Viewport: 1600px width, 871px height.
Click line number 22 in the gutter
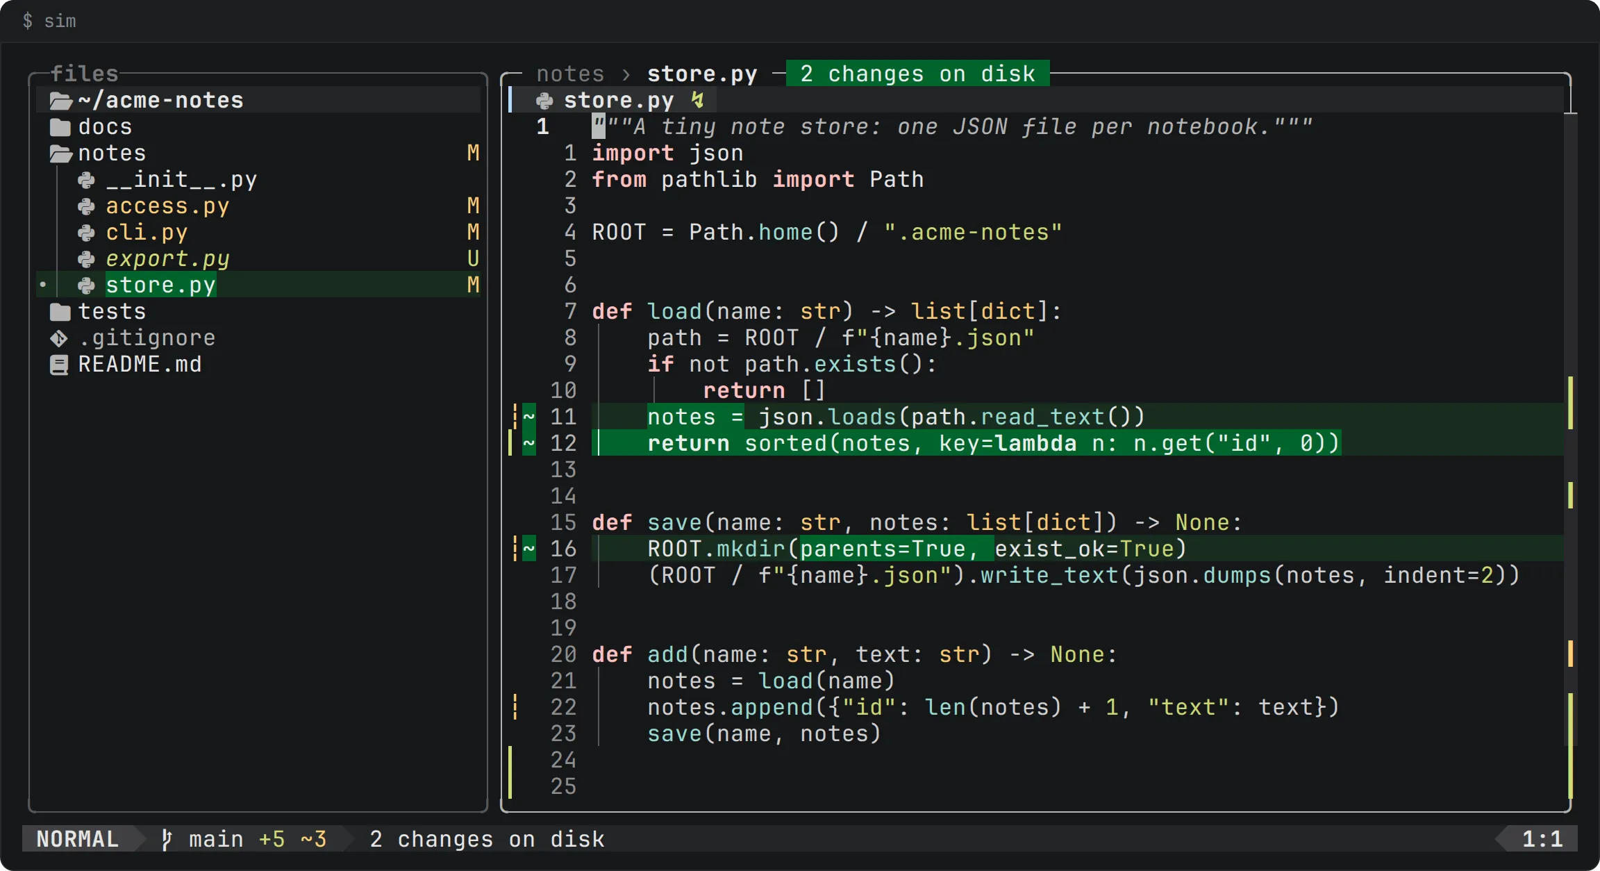[x=563, y=707]
